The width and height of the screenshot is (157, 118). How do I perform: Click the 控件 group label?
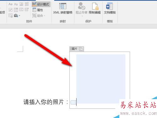pyautogui.click(x=29, y=21)
